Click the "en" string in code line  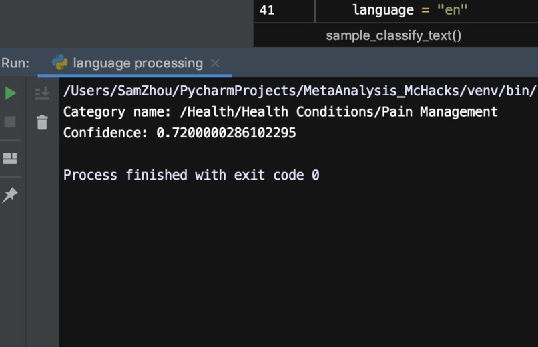tap(452, 10)
